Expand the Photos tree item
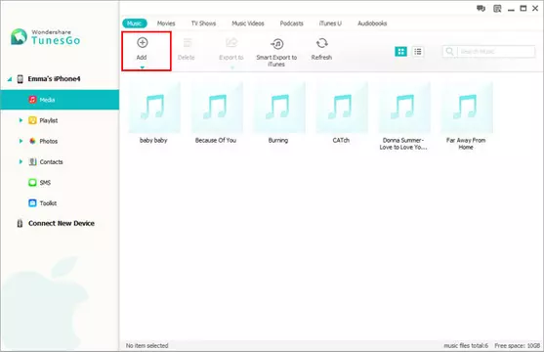The height and width of the screenshot is (352, 544). point(21,141)
